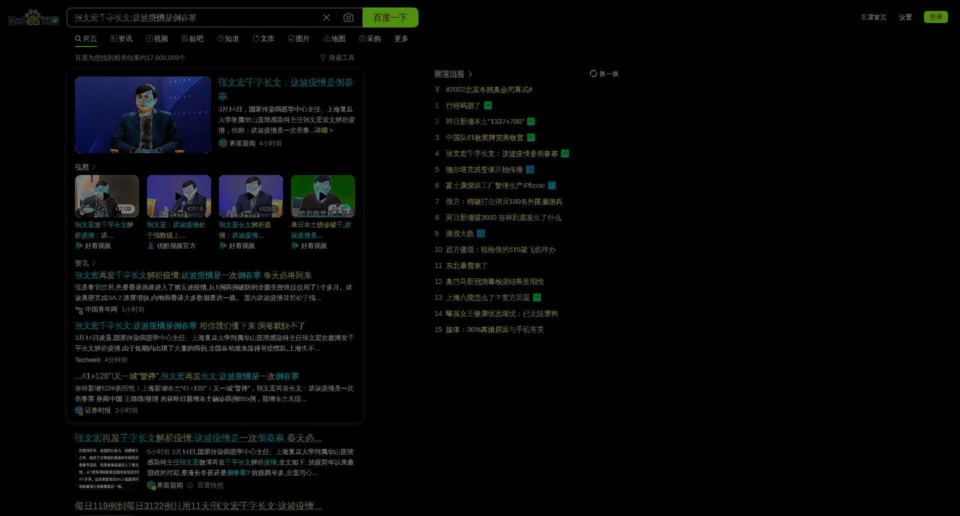This screenshot has height=516, width=960.
Task: Click 界面新闻 source icon in top result
Action: (222, 143)
